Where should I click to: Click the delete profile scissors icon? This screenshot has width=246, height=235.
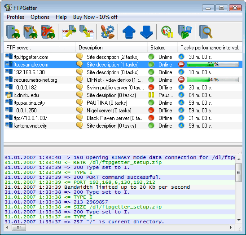coord(48,32)
